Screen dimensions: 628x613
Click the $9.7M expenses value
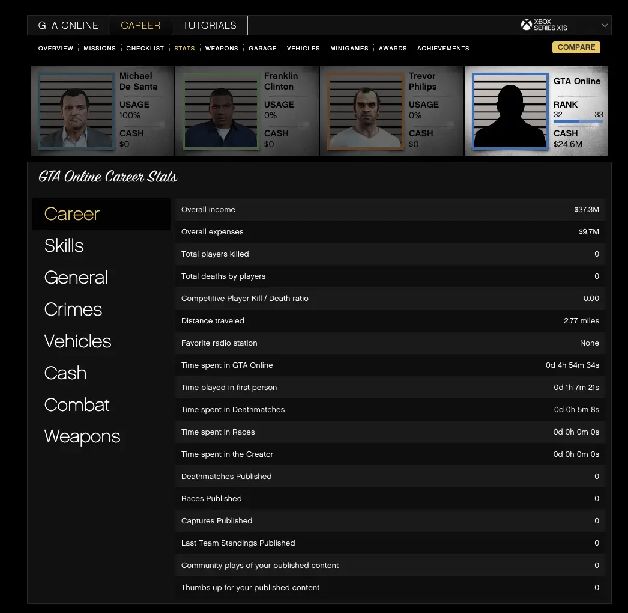point(589,232)
